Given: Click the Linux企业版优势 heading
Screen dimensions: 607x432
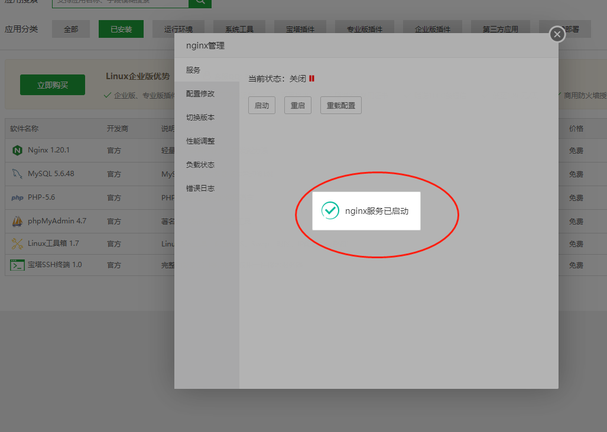Looking at the screenshot, I should [x=138, y=76].
